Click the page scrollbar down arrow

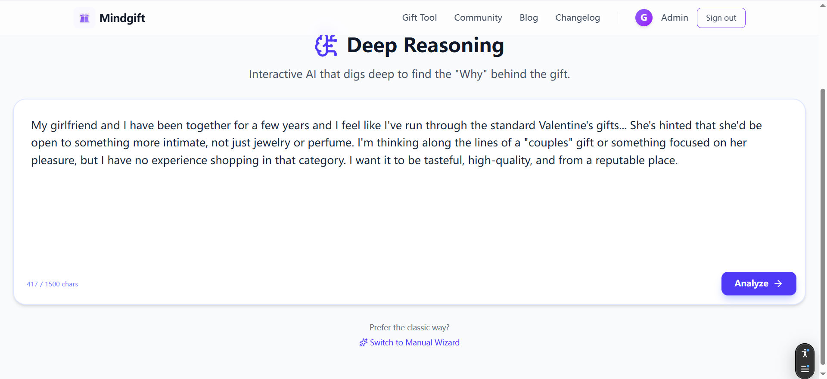tap(823, 374)
